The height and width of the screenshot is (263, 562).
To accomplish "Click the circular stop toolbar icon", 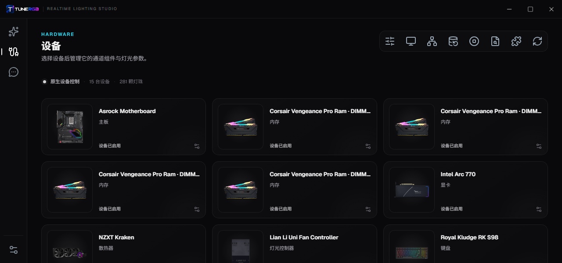I will 474,41.
